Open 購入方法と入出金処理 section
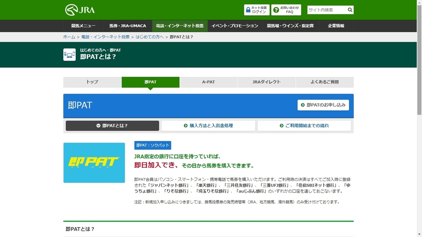422x237 pixels. pyautogui.click(x=208, y=126)
